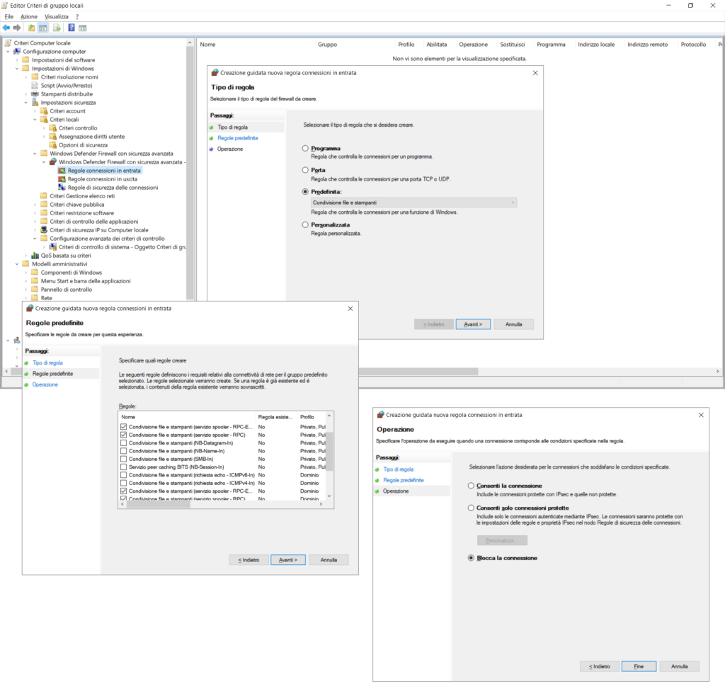Toggle the show/hide console tree toolbar icon
Image resolution: width=725 pixels, height=691 pixels.
[x=43, y=28]
